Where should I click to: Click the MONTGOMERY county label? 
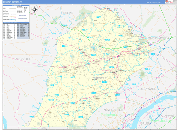click(158, 38)
